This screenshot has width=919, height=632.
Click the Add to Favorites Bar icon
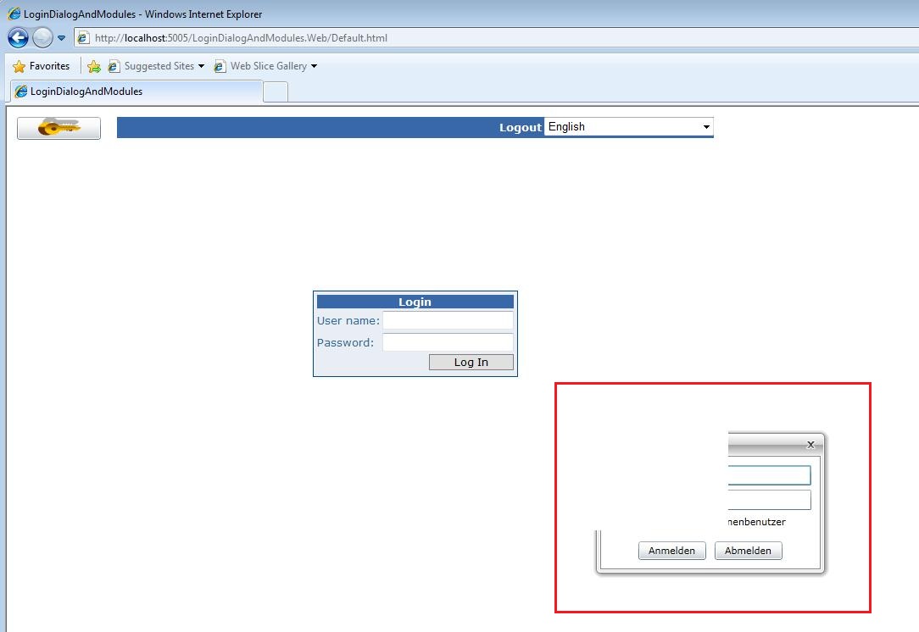94,66
